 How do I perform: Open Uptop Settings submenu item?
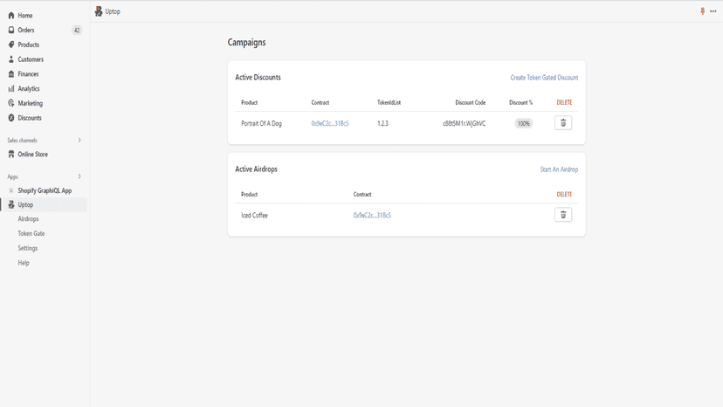pyautogui.click(x=28, y=248)
